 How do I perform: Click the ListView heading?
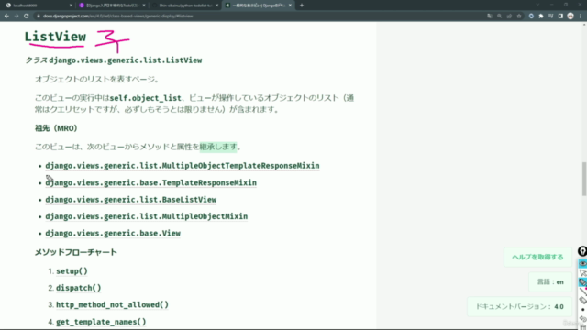[x=55, y=37]
